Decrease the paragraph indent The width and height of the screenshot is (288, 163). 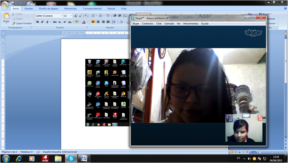pos(115,16)
